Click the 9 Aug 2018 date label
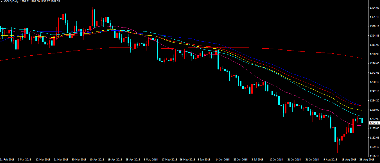Viewport: 380px width, 163px height. pos(330,160)
